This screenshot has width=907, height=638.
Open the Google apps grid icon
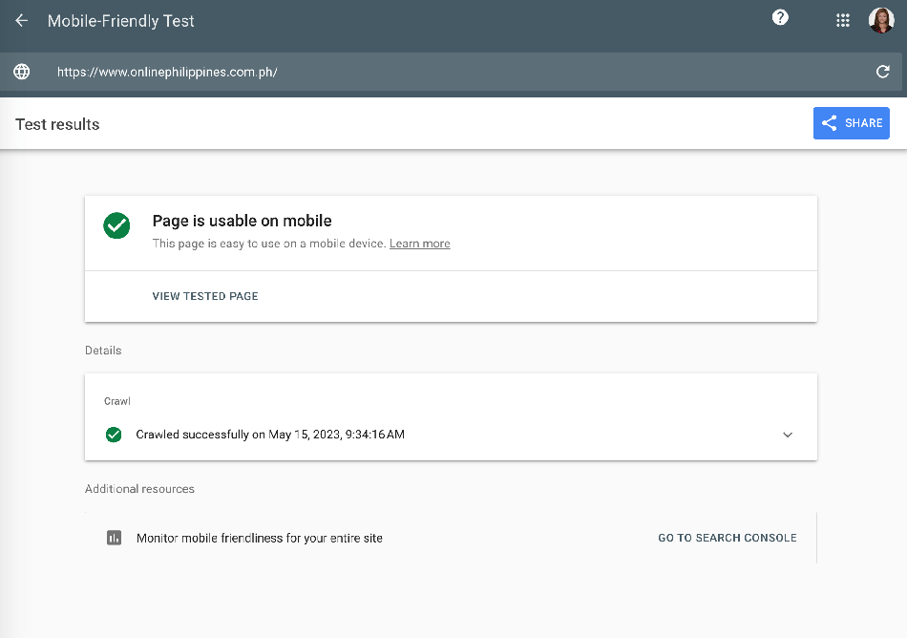843,20
